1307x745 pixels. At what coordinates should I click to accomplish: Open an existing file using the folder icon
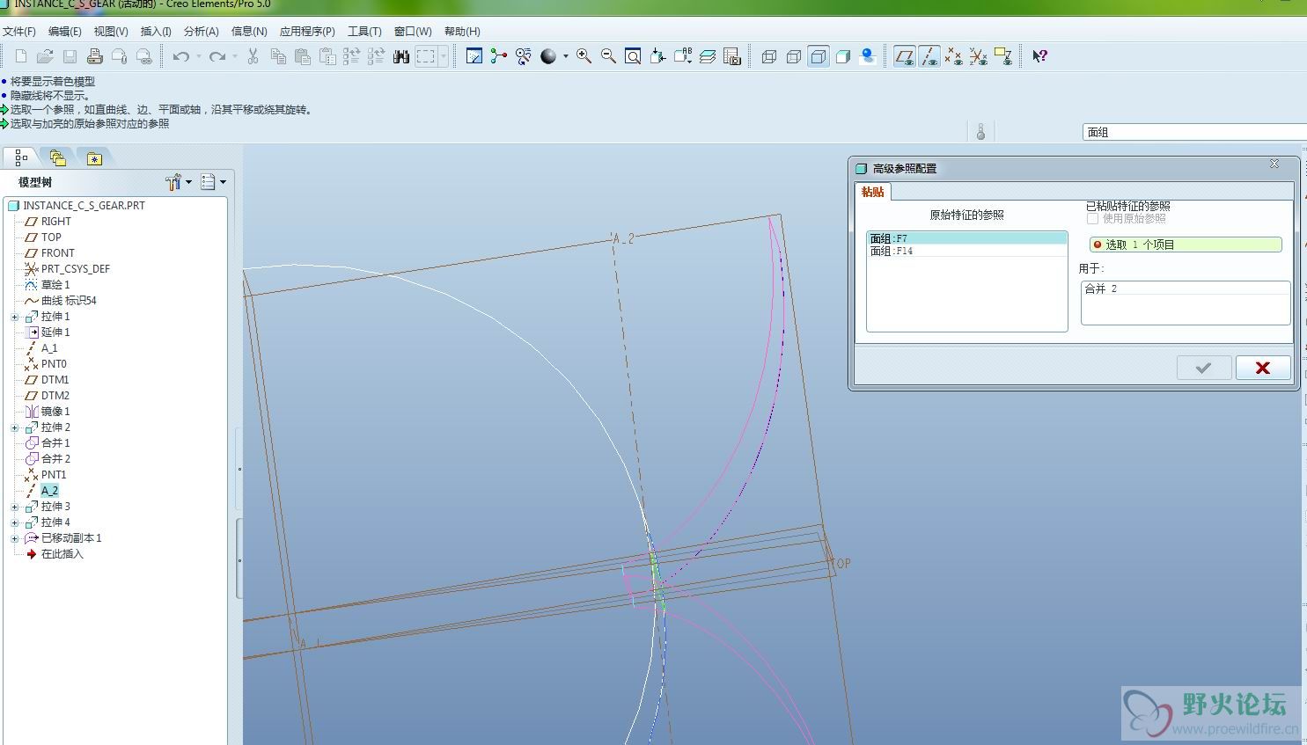click(x=46, y=56)
